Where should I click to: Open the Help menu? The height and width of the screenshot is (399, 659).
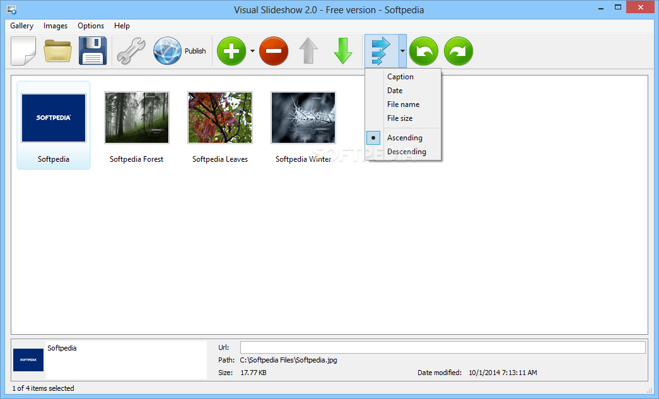pyautogui.click(x=122, y=26)
